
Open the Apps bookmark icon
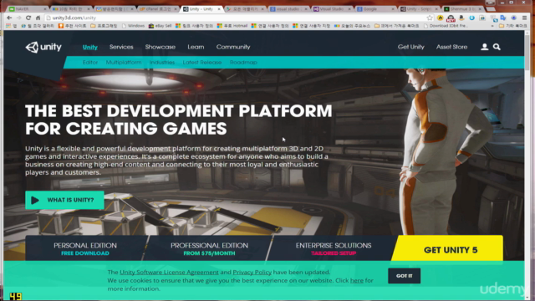pyautogui.click(x=11, y=26)
